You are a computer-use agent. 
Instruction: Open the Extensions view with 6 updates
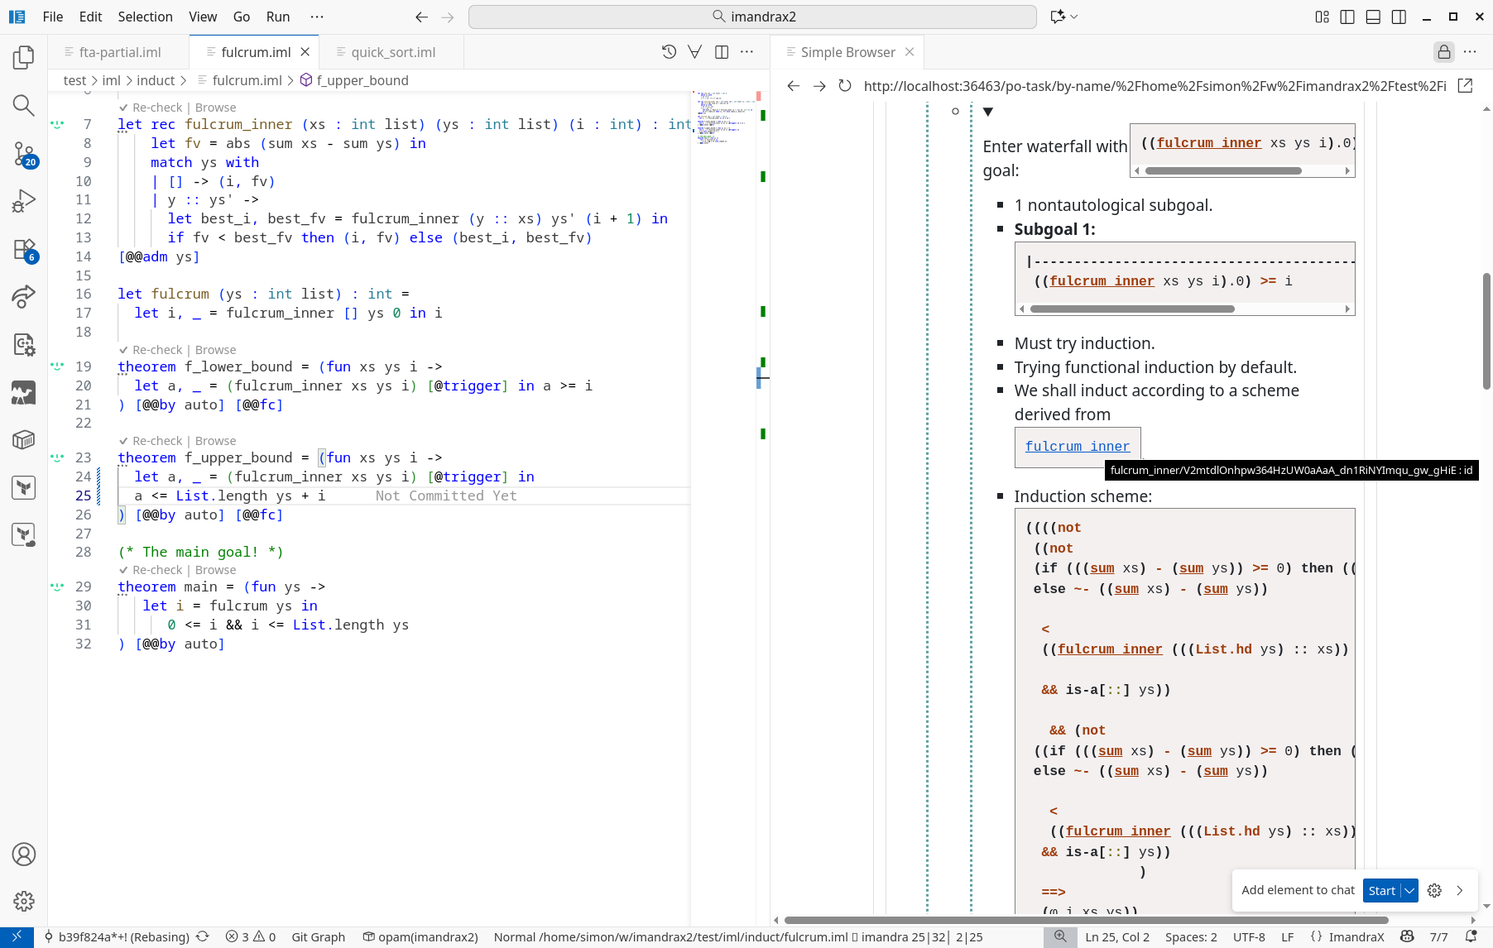point(23,249)
